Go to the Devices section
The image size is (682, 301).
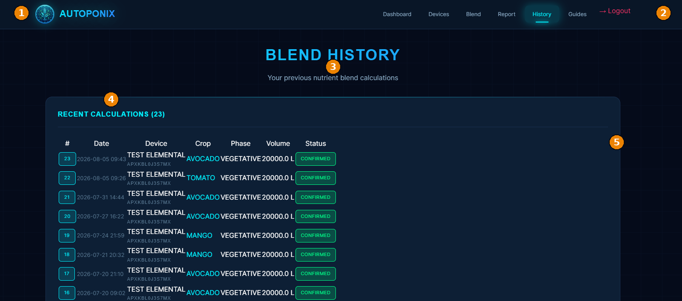click(x=439, y=14)
